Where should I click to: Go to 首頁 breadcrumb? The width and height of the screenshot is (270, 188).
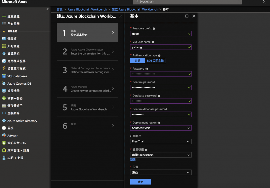point(60,9)
